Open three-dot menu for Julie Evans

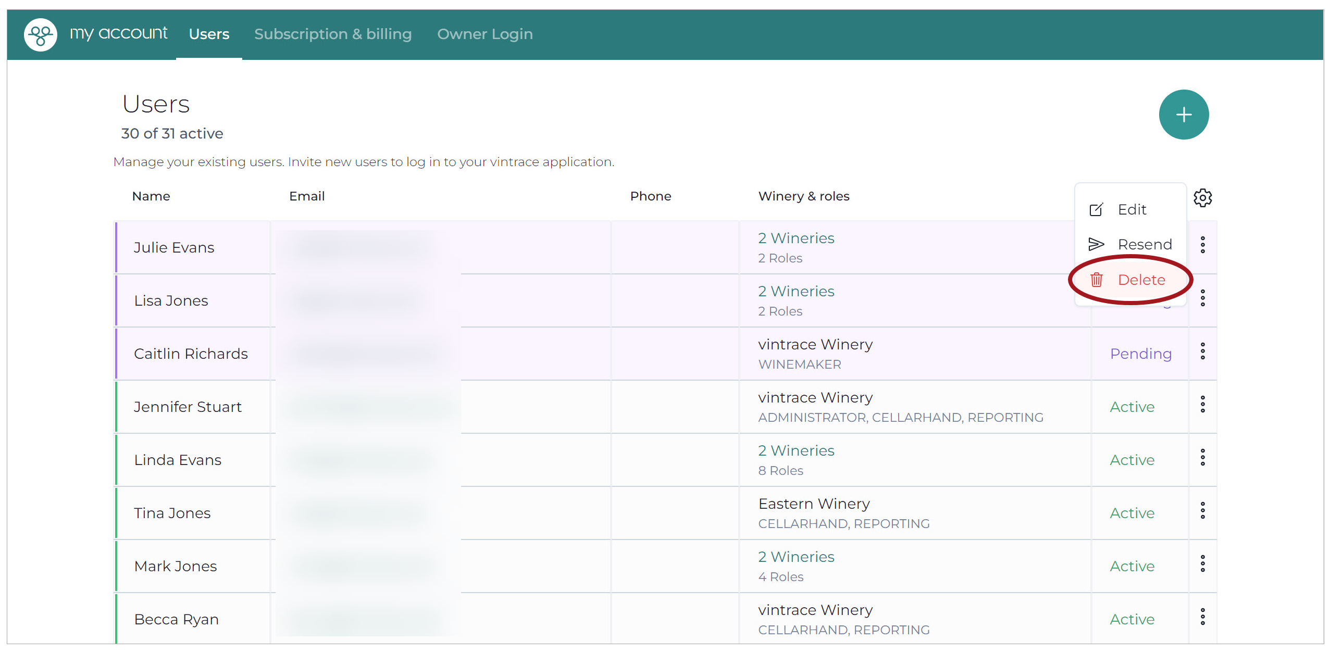[x=1202, y=245]
